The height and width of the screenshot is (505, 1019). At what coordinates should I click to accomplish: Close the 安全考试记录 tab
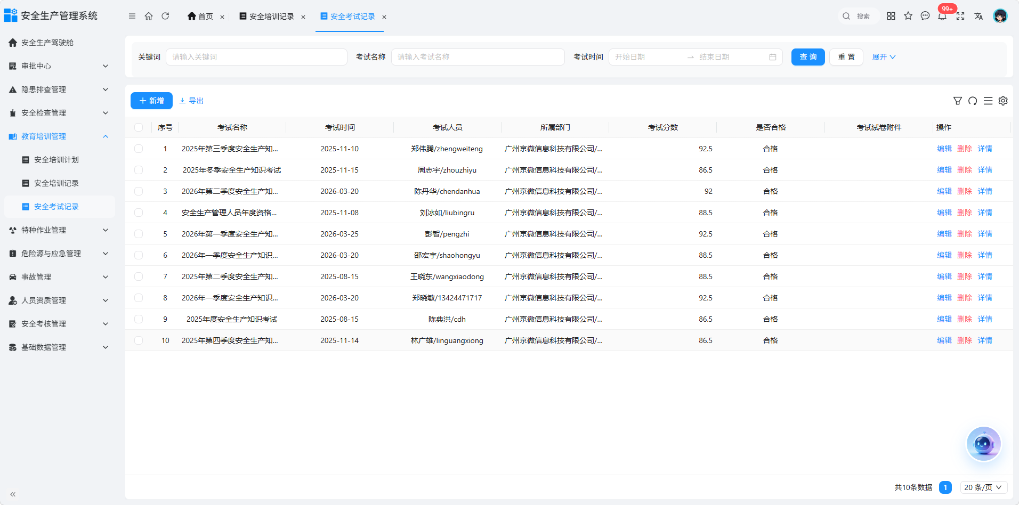coord(384,17)
